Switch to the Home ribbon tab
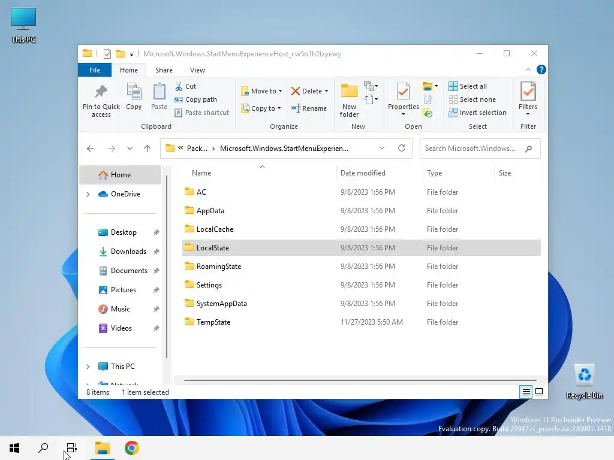Screen dimensions: 614x460 [129, 70]
